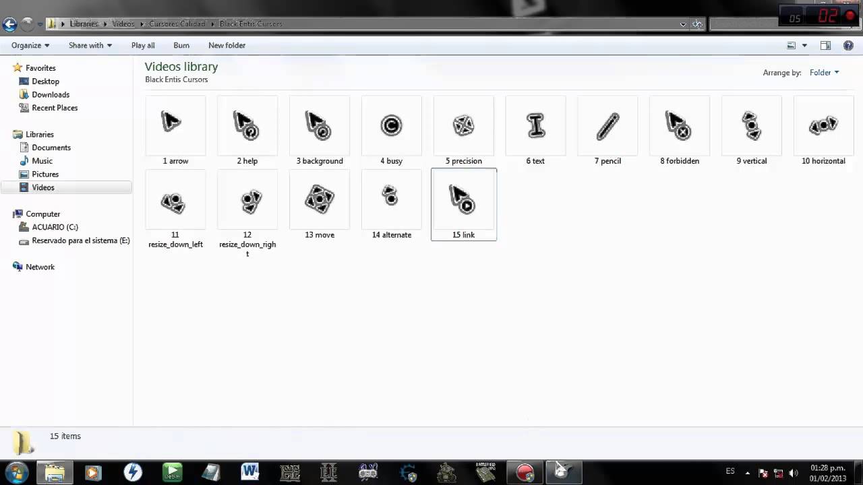863x485 pixels.
Task: Select the '7 pencil' cursor file
Action: [x=607, y=131]
